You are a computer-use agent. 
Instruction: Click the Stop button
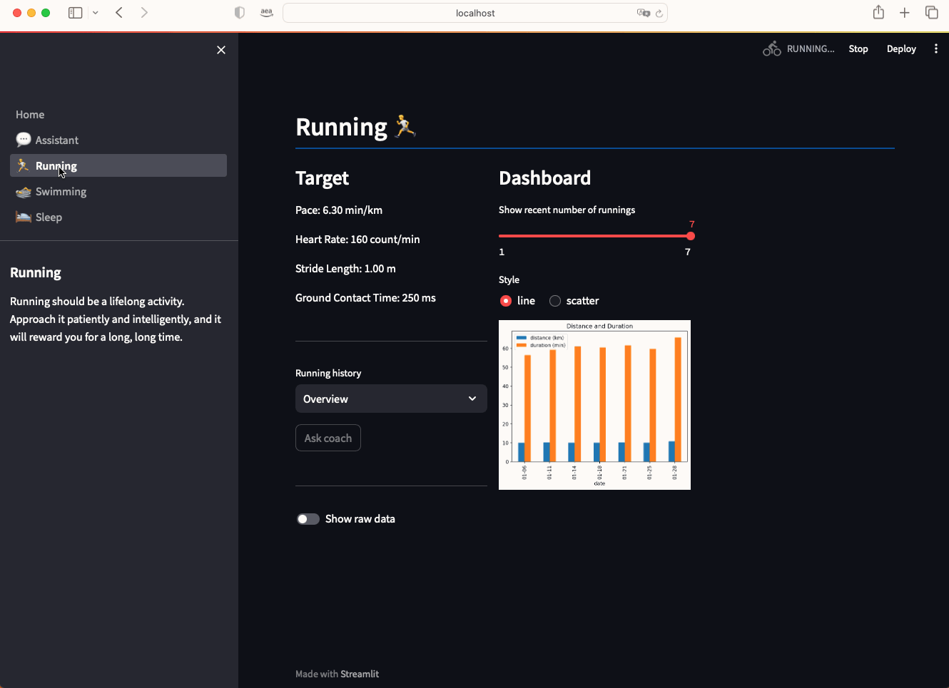tap(858, 48)
